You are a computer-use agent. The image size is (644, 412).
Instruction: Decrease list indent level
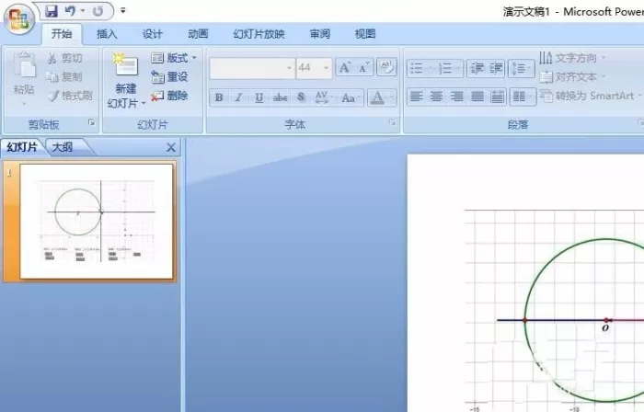point(477,68)
